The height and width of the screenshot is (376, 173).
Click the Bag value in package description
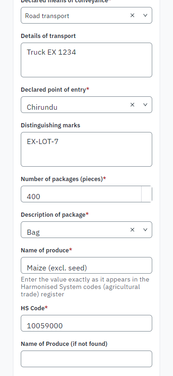click(x=33, y=232)
